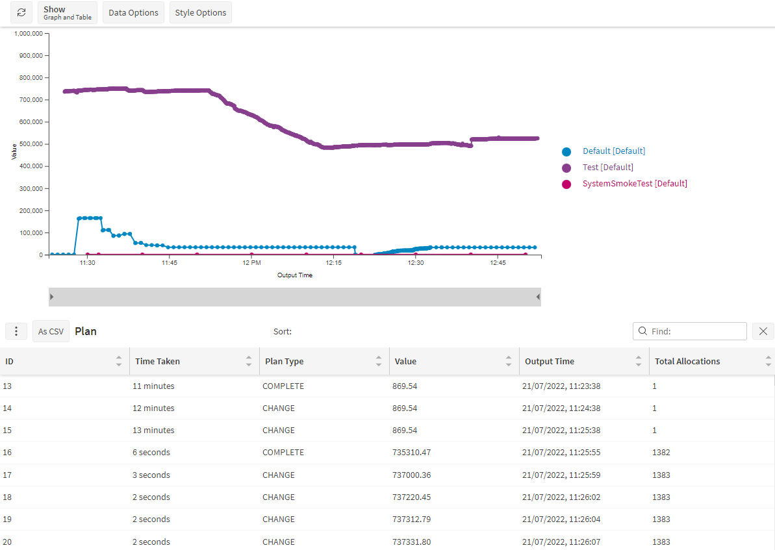Click the Plan table title

click(86, 331)
